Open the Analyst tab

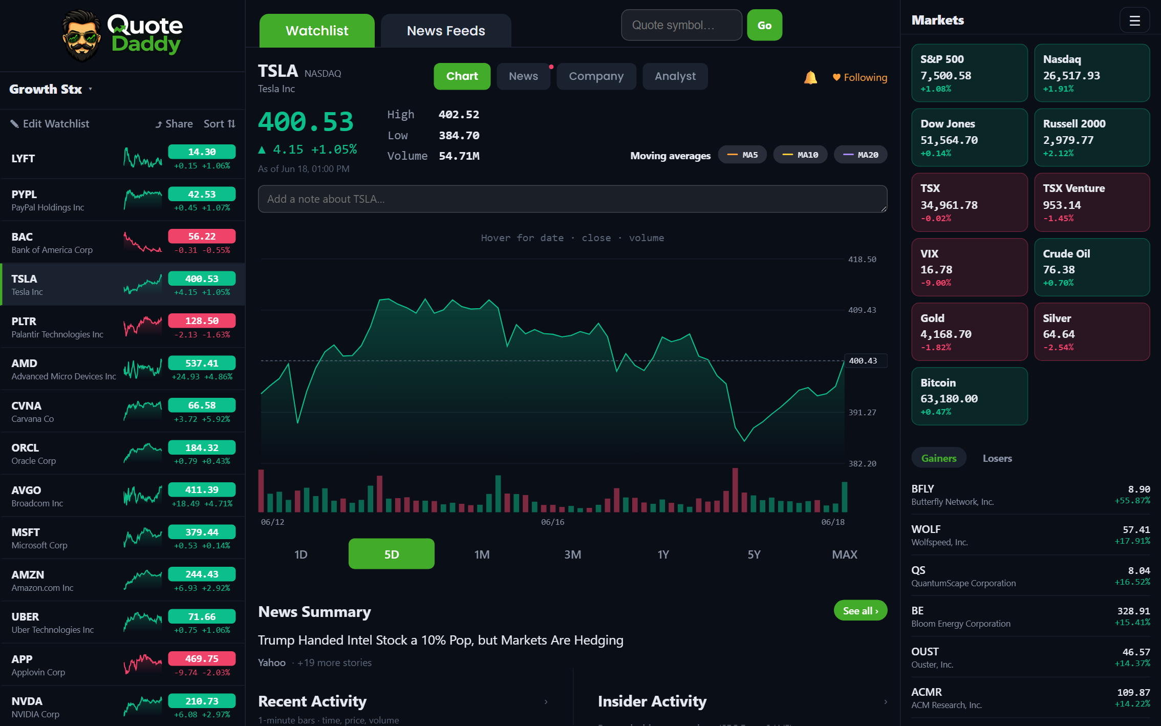point(675,76)
